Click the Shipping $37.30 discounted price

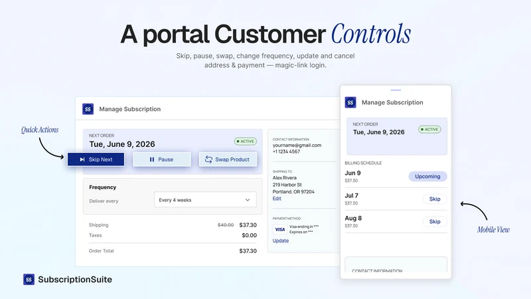coord(248,225)
